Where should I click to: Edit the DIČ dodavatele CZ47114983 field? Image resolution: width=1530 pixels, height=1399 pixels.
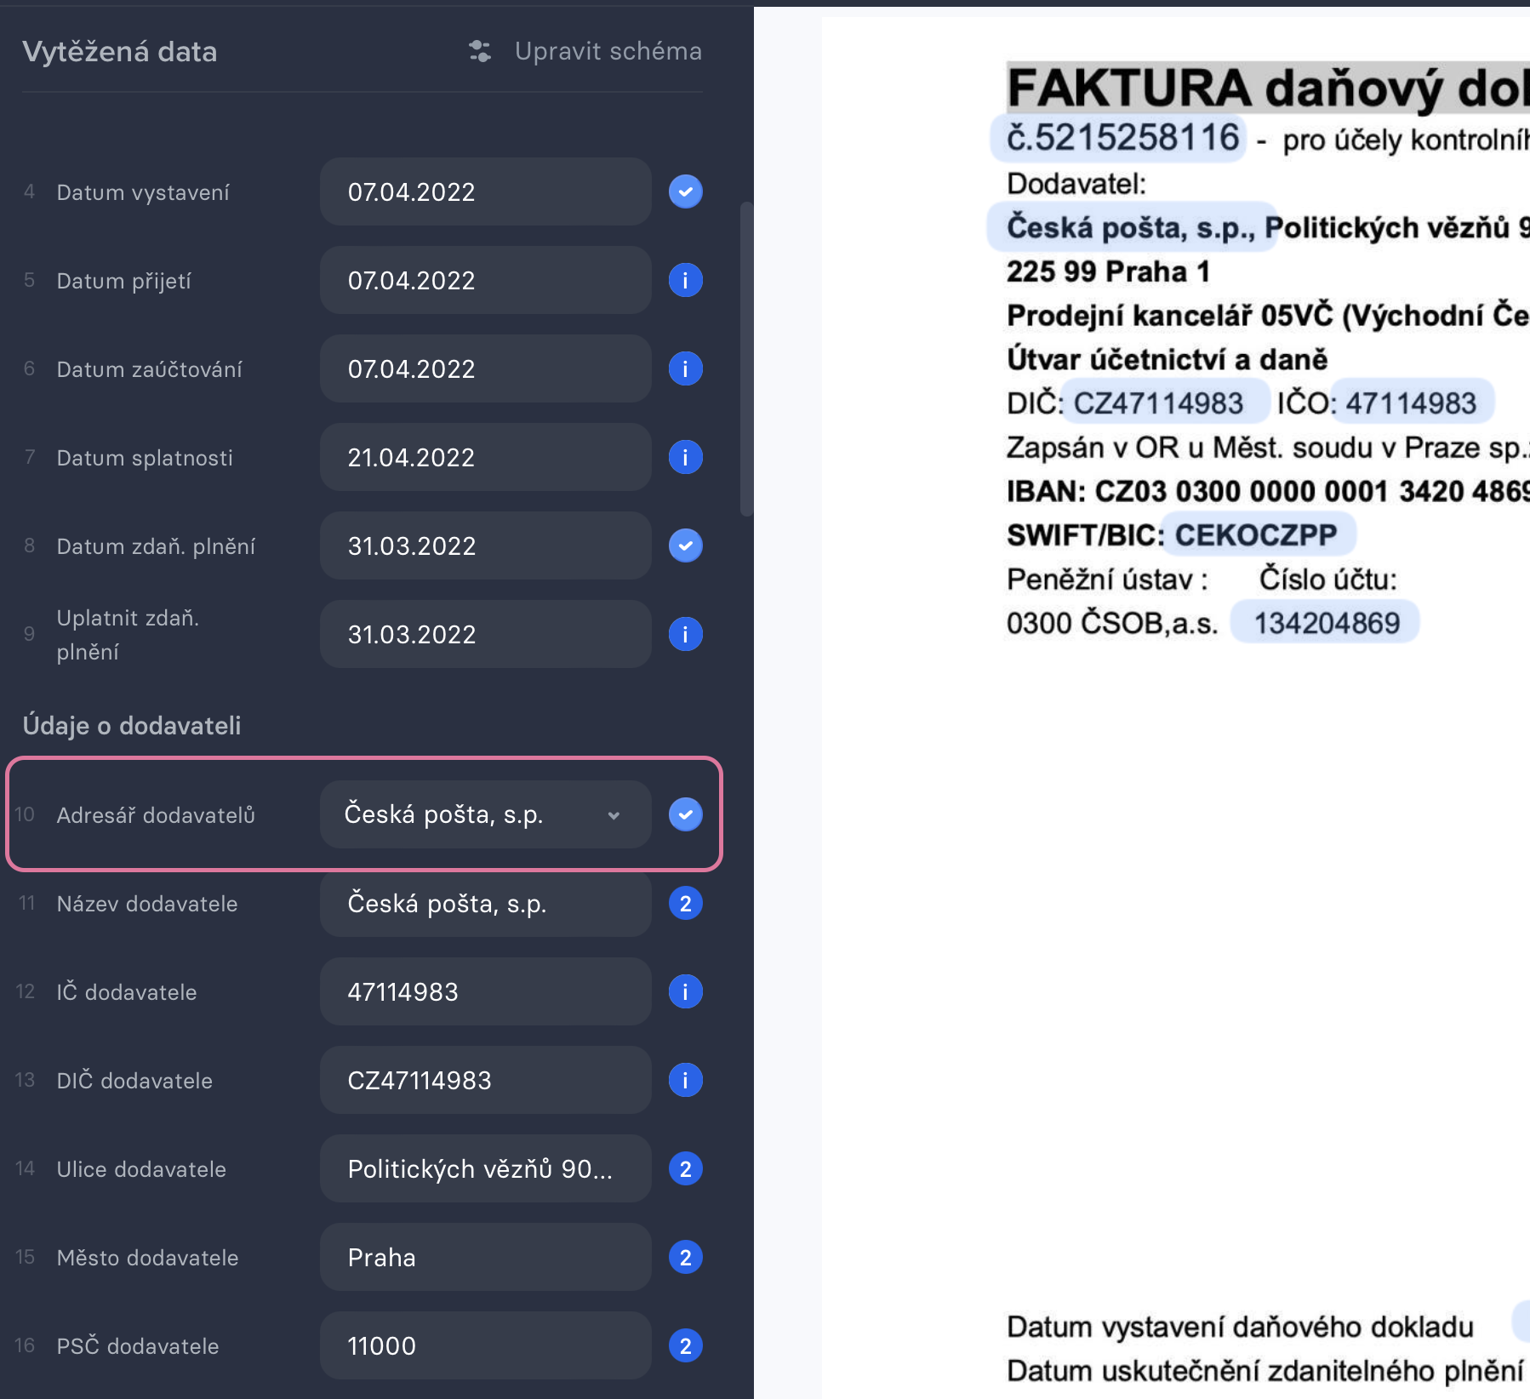coord(486,1080)
